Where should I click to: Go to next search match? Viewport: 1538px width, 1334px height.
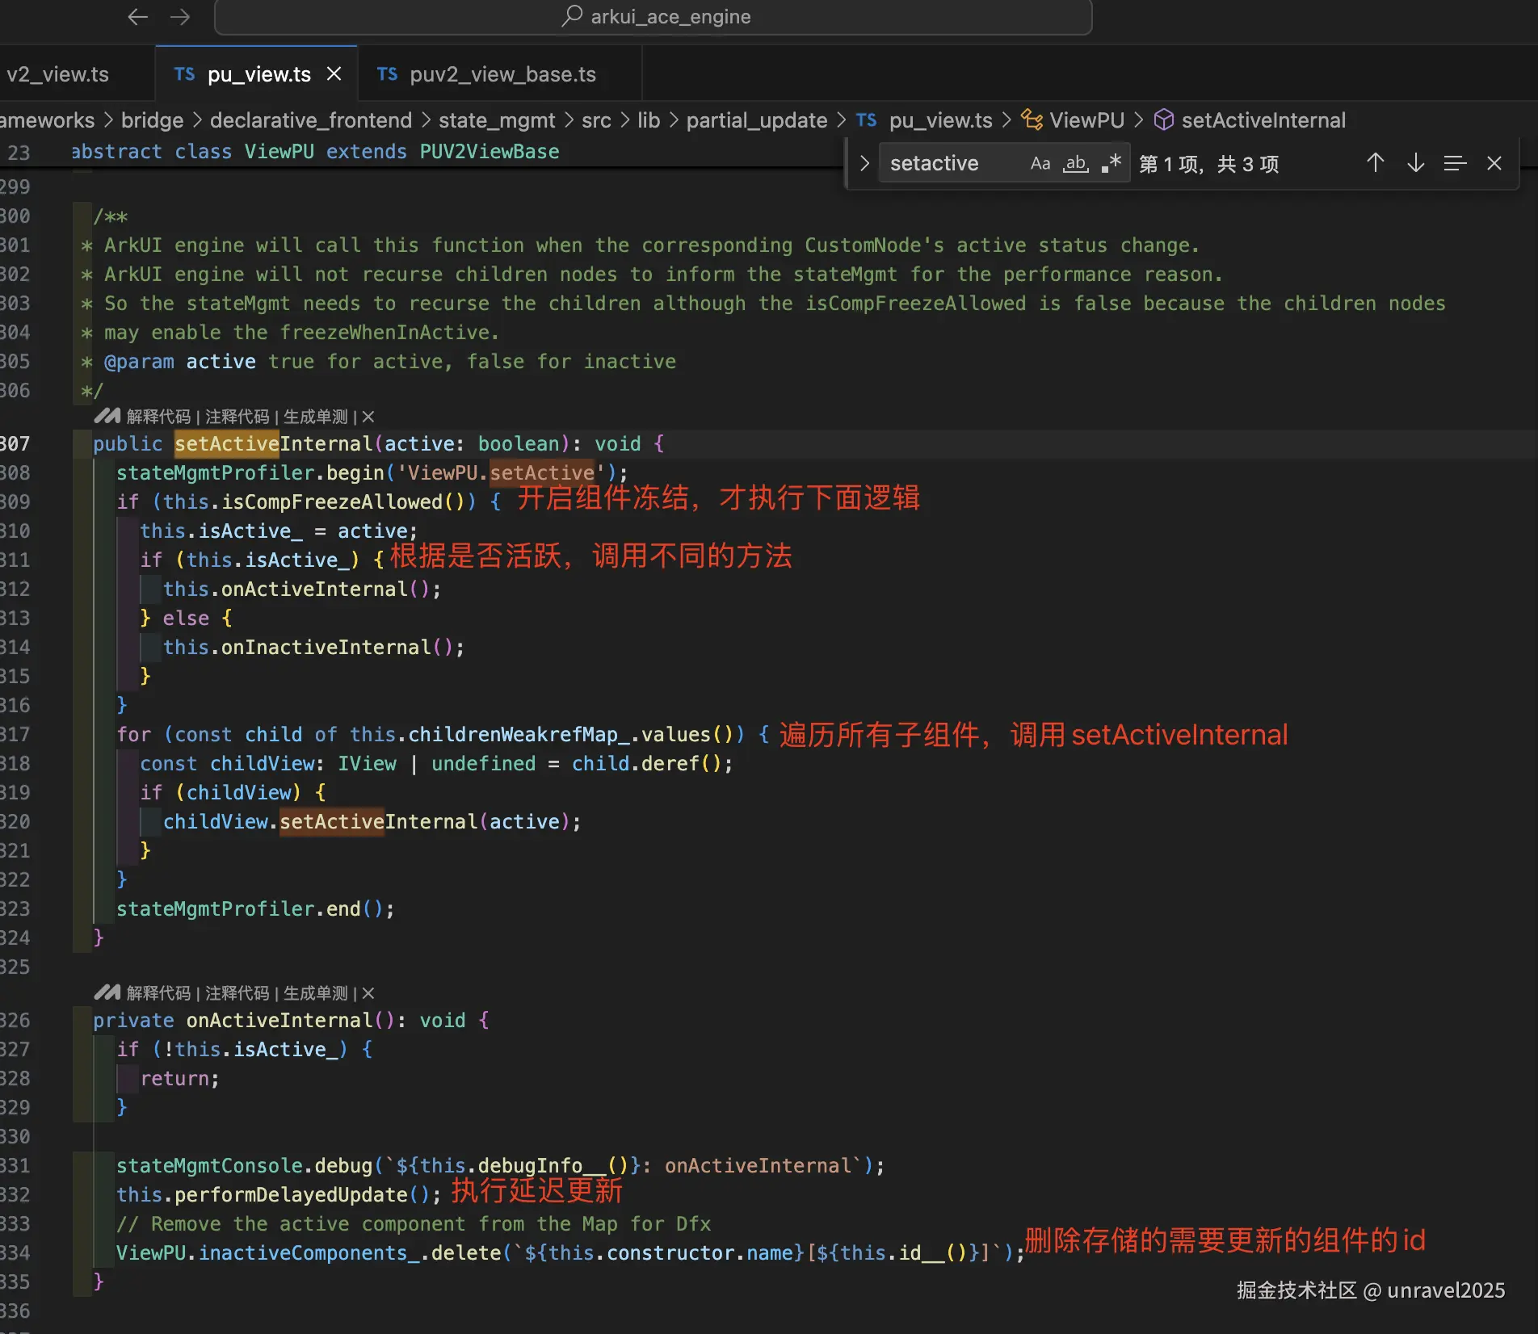point(1415,163)
